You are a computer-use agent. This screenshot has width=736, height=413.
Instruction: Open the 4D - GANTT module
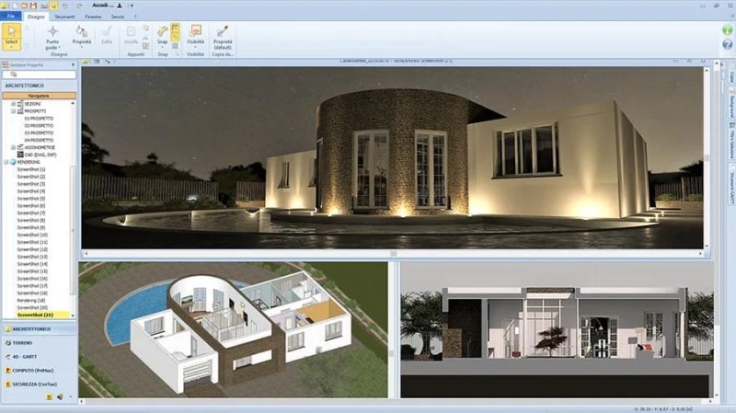coord(39,357)
